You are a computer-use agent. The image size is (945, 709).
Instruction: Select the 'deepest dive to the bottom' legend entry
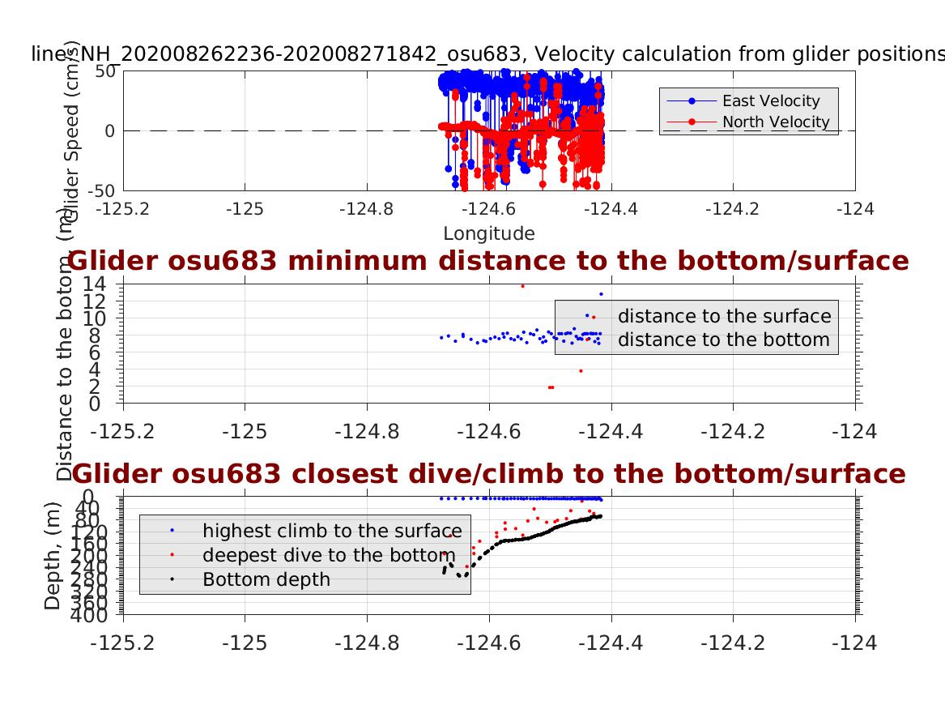(x=313, y=555)
